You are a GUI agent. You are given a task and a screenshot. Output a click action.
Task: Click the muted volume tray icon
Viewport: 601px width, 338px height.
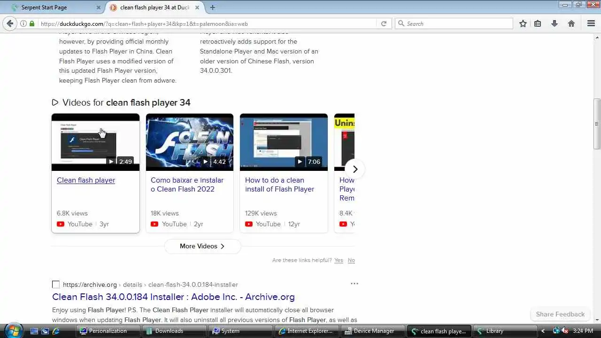(565, 330)
